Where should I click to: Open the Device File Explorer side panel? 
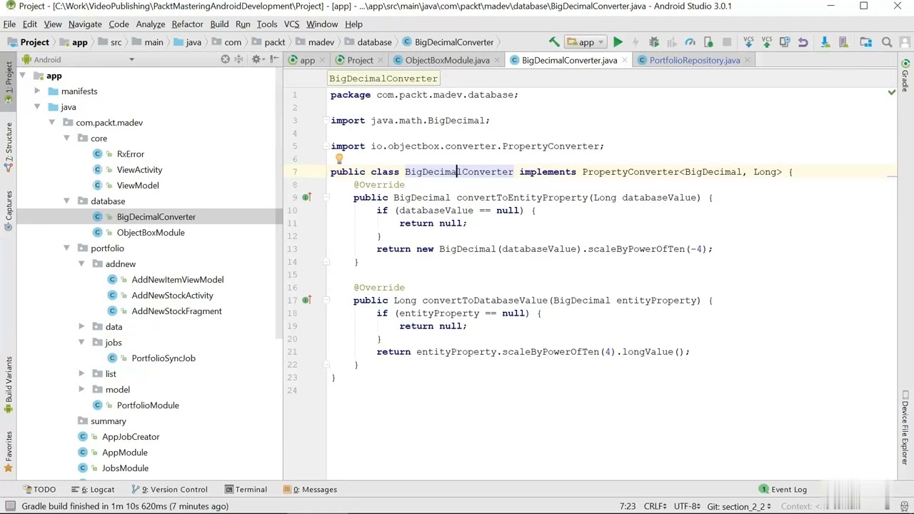point(905,428)
